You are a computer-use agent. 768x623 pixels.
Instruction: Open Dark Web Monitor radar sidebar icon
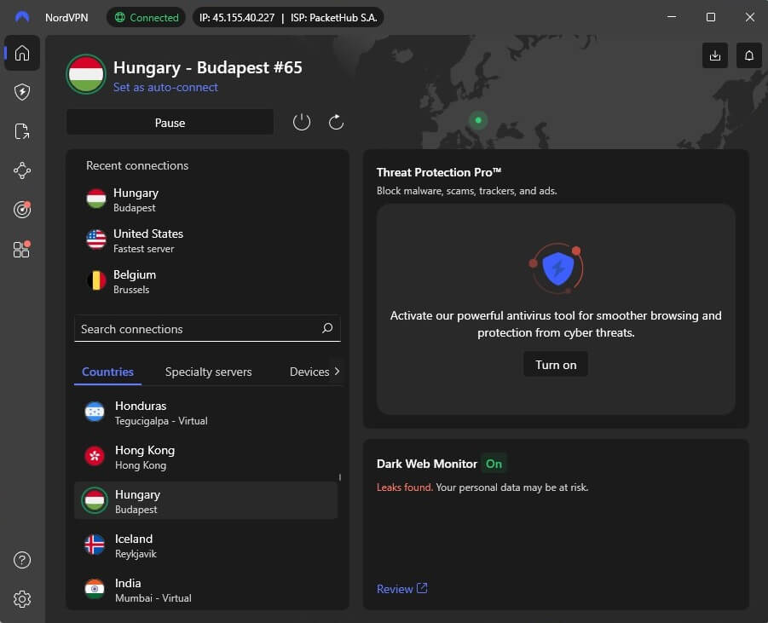click(x=22, y=210)
